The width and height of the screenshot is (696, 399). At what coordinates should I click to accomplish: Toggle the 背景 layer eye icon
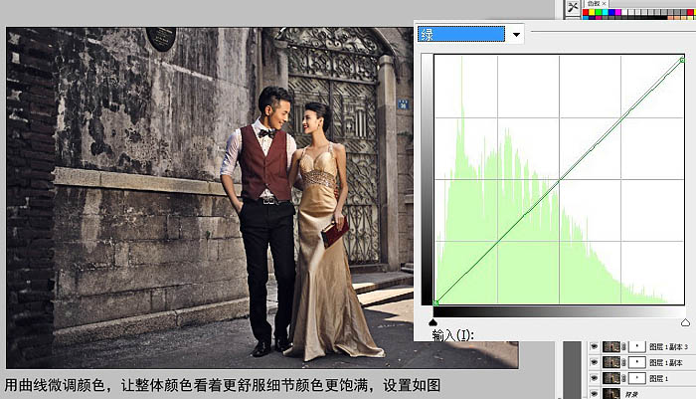[595, 394]
